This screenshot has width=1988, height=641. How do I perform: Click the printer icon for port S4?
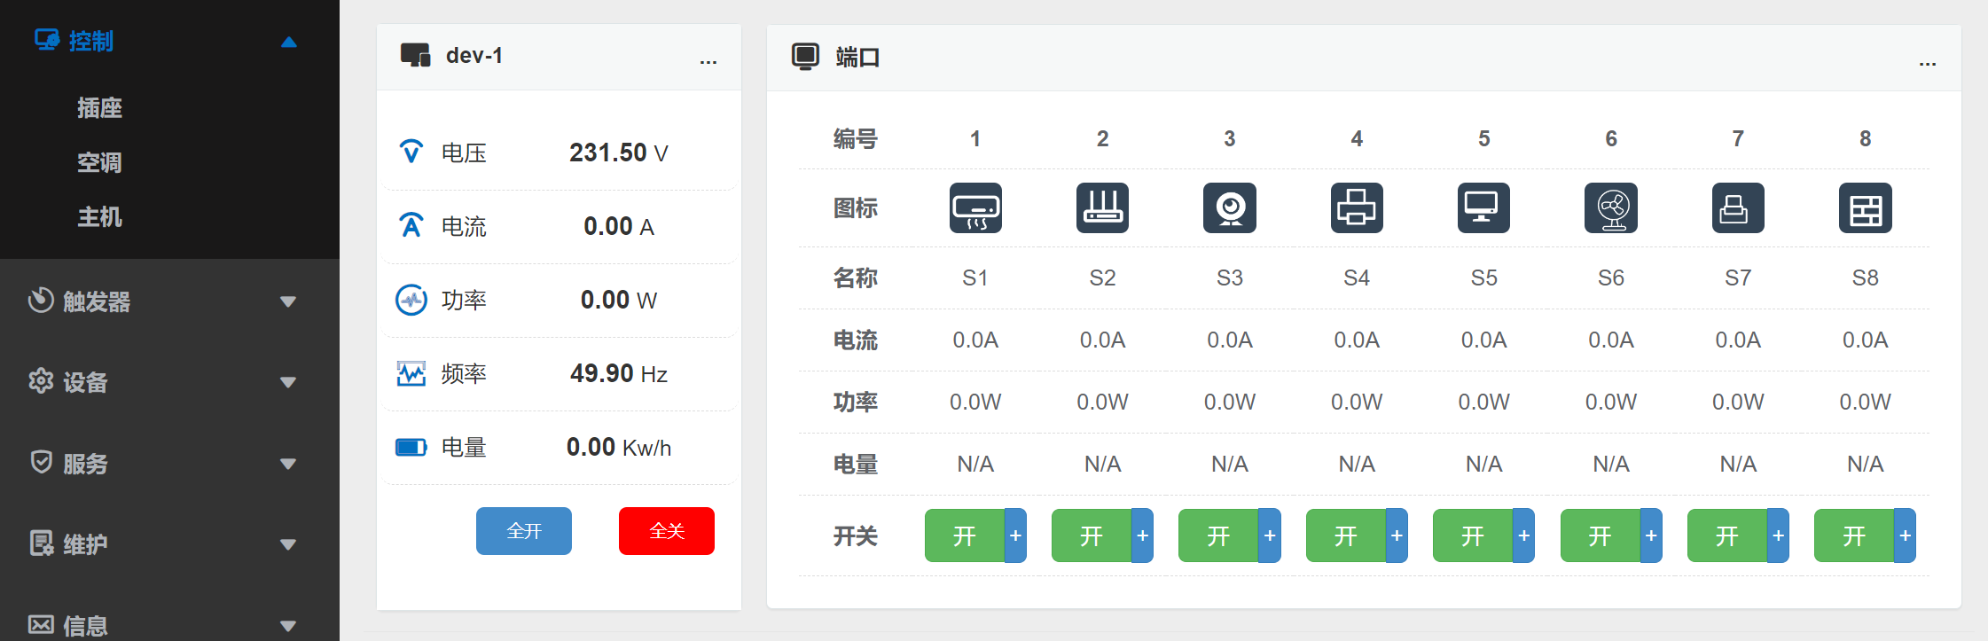pyautogui.click(x=1357, y=208)
